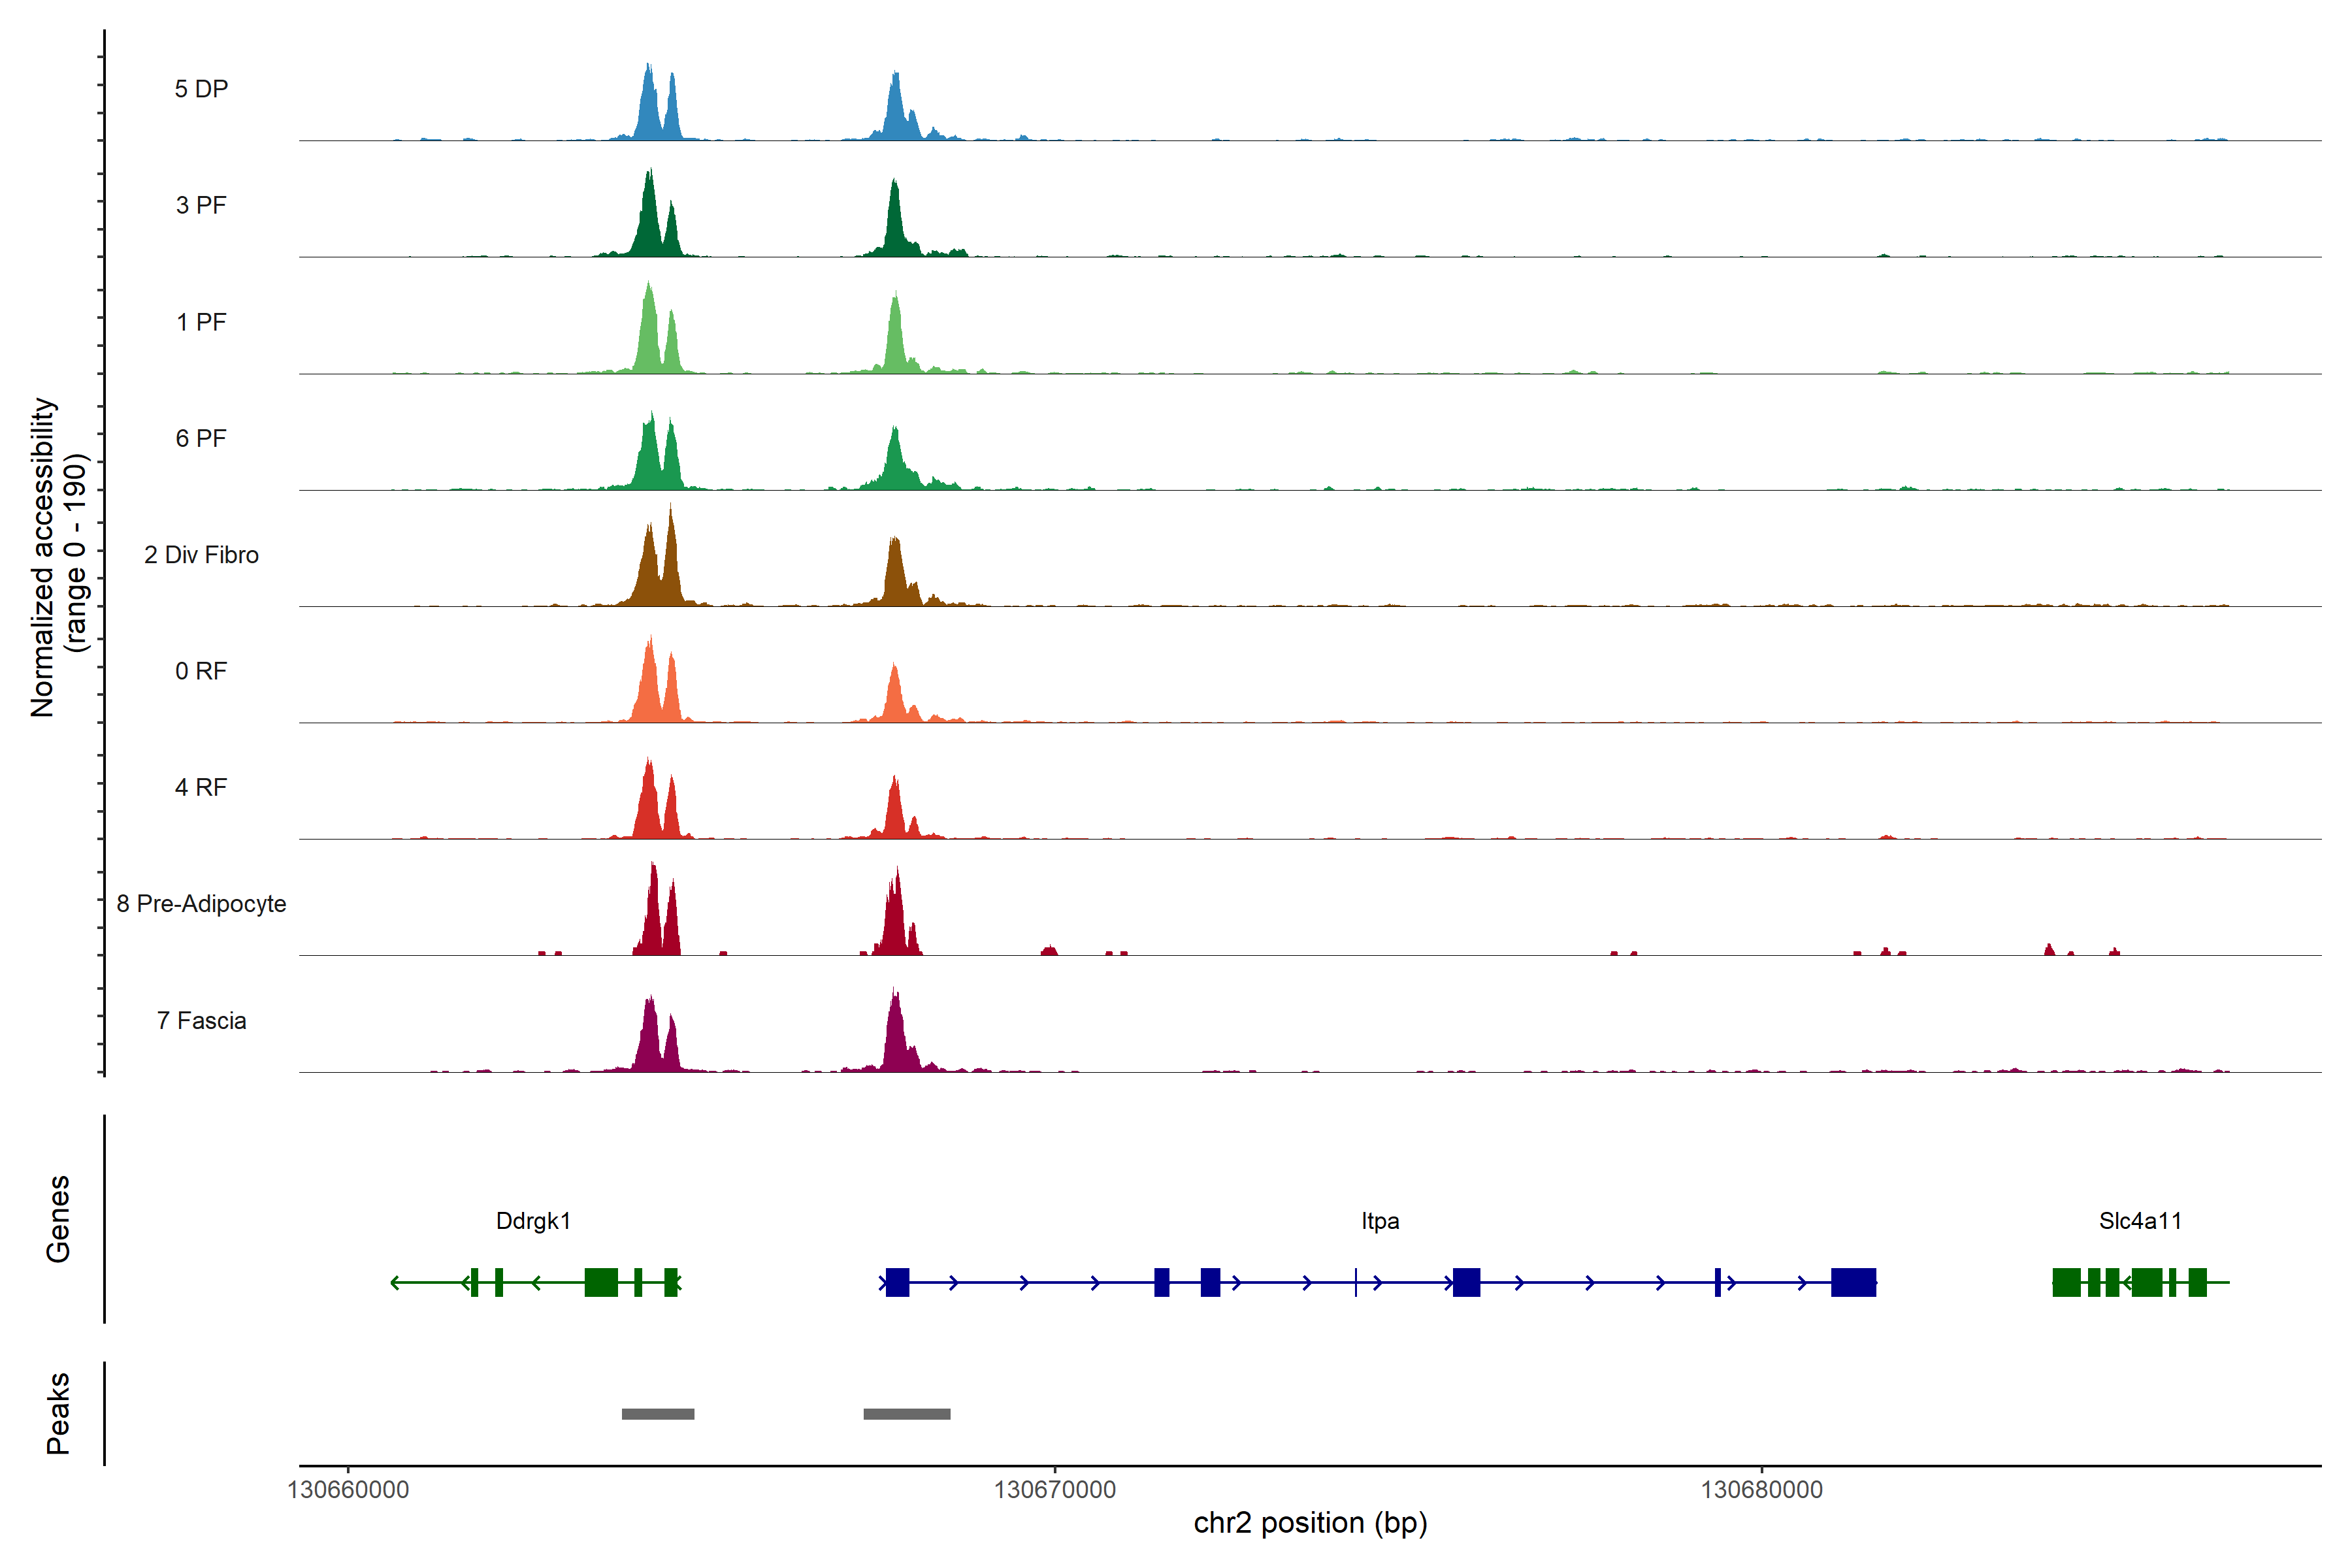Select the Slc4a11 gene label

[2140, 1221]
